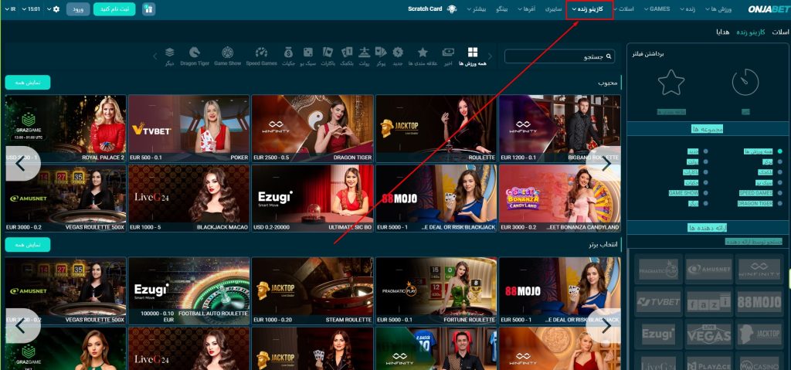Click the search magnifier icon
The height and width of the screenshot is (370, 791).
609,56
